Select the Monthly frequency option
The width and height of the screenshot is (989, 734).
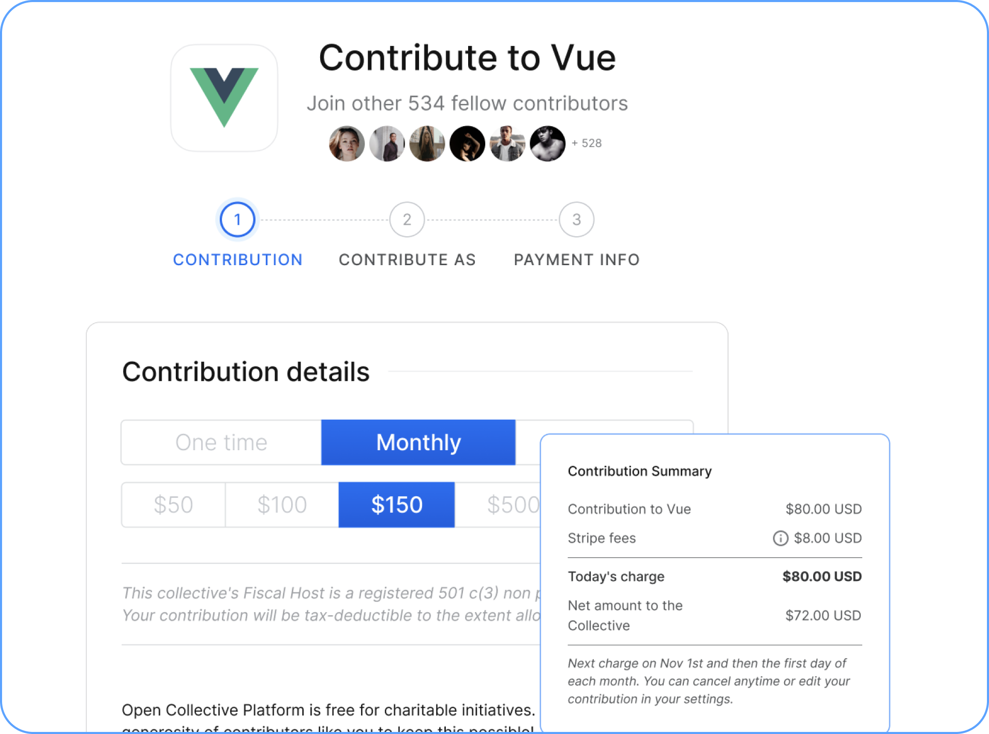tap(418, 442)
